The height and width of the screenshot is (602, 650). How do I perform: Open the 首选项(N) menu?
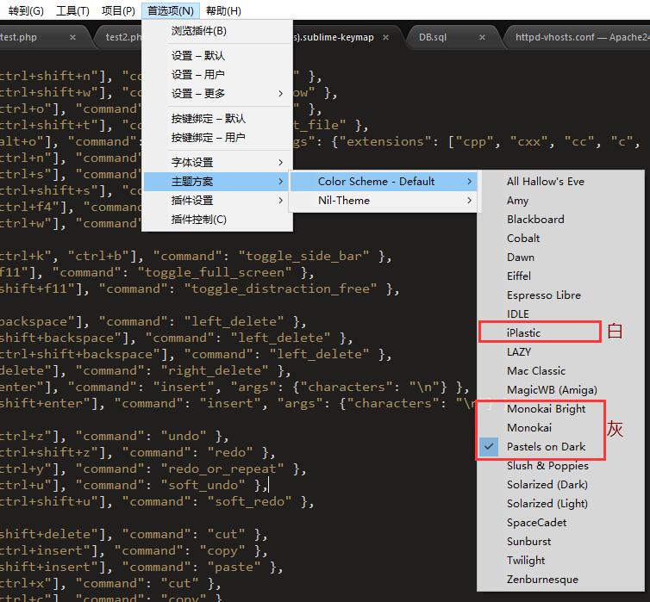171,10
